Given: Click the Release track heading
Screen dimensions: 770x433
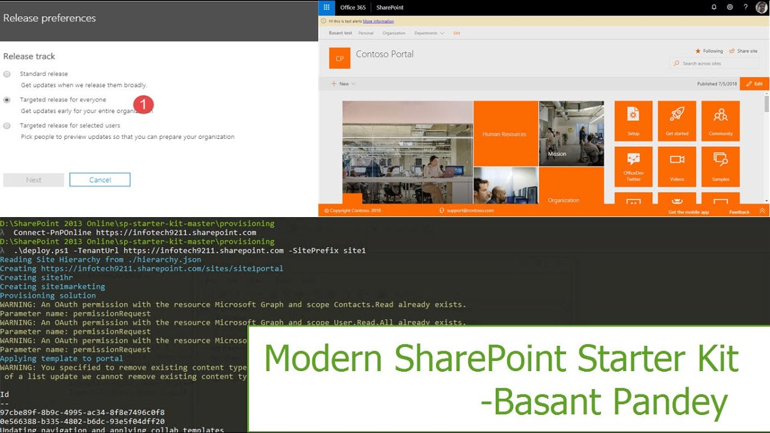Looking at the screenshot, I should coord(29,57).
